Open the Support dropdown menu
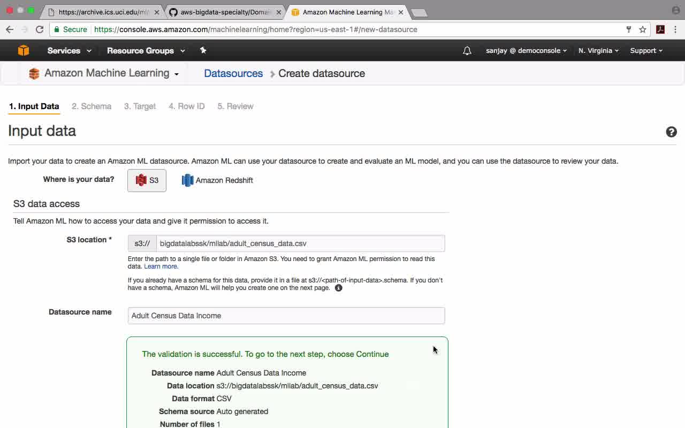 click(x=646, y=50)
